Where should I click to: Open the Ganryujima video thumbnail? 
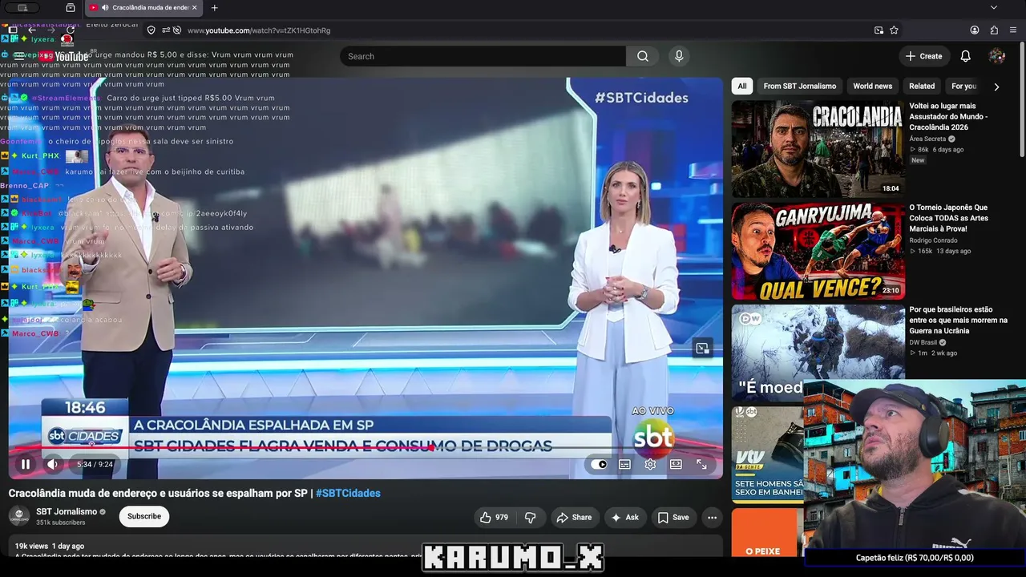[818, 251]
